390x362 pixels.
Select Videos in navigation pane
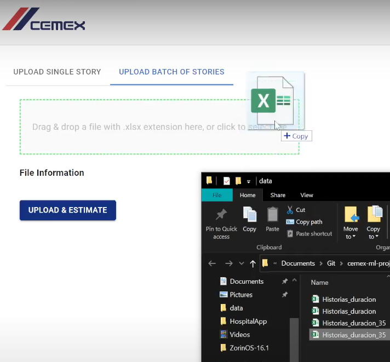click(240, 335)
